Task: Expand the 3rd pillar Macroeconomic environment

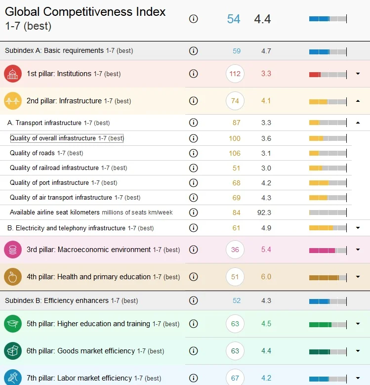Action: coord(358,250)
